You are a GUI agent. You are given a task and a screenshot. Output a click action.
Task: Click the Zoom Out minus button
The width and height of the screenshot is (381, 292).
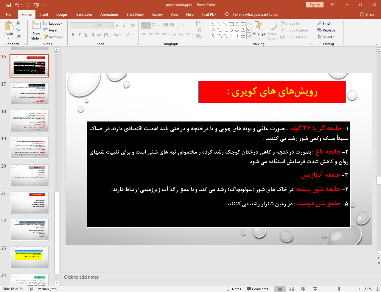click(x=324, y=289)
